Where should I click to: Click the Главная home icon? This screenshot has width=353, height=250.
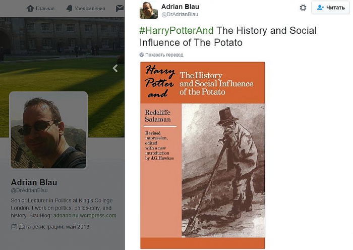pyautogui.click(x=30, y=9)
